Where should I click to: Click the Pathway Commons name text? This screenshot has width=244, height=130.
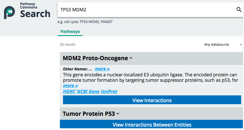tap(29, 6)
